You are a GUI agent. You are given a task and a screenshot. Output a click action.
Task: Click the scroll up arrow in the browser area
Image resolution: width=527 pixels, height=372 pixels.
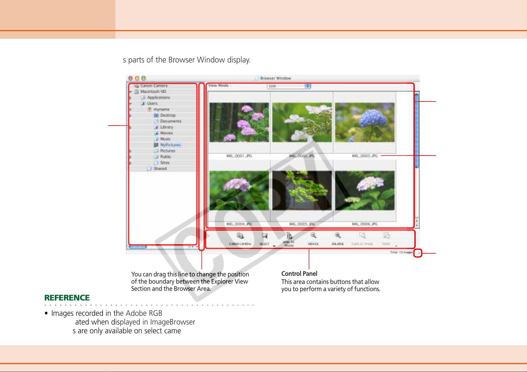[417, 221]
